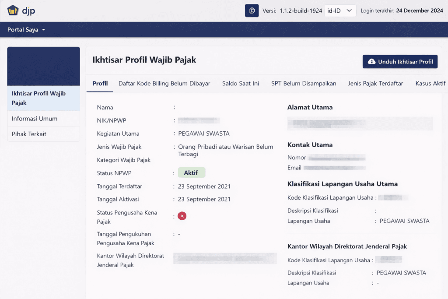Image resolution: width=448 pixels, height=299 pixels.
Task: Select the Saldo Saat Ini tab
Action: point(240,83)
